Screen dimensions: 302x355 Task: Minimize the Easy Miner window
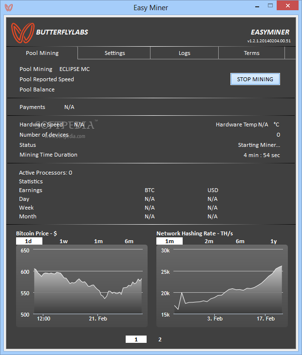click(257, 7)
